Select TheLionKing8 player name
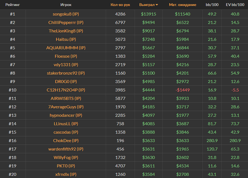 click(66, 31)
